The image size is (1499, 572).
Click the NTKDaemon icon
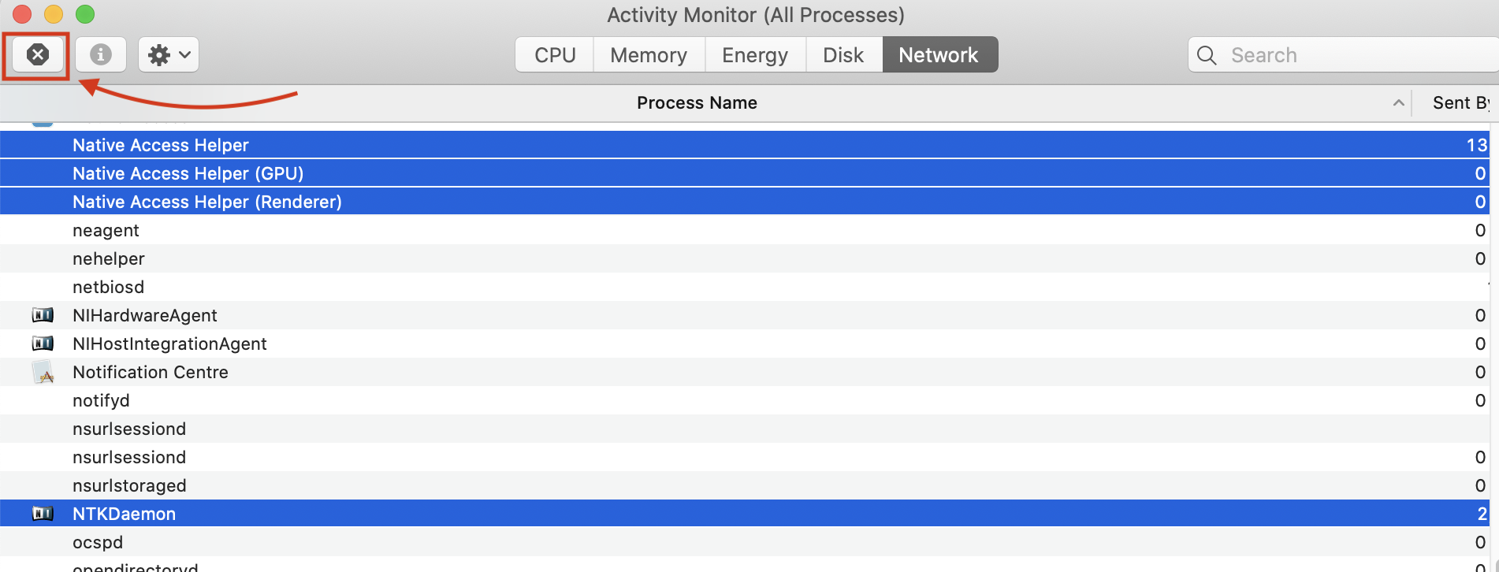click(x=43, y=514)
